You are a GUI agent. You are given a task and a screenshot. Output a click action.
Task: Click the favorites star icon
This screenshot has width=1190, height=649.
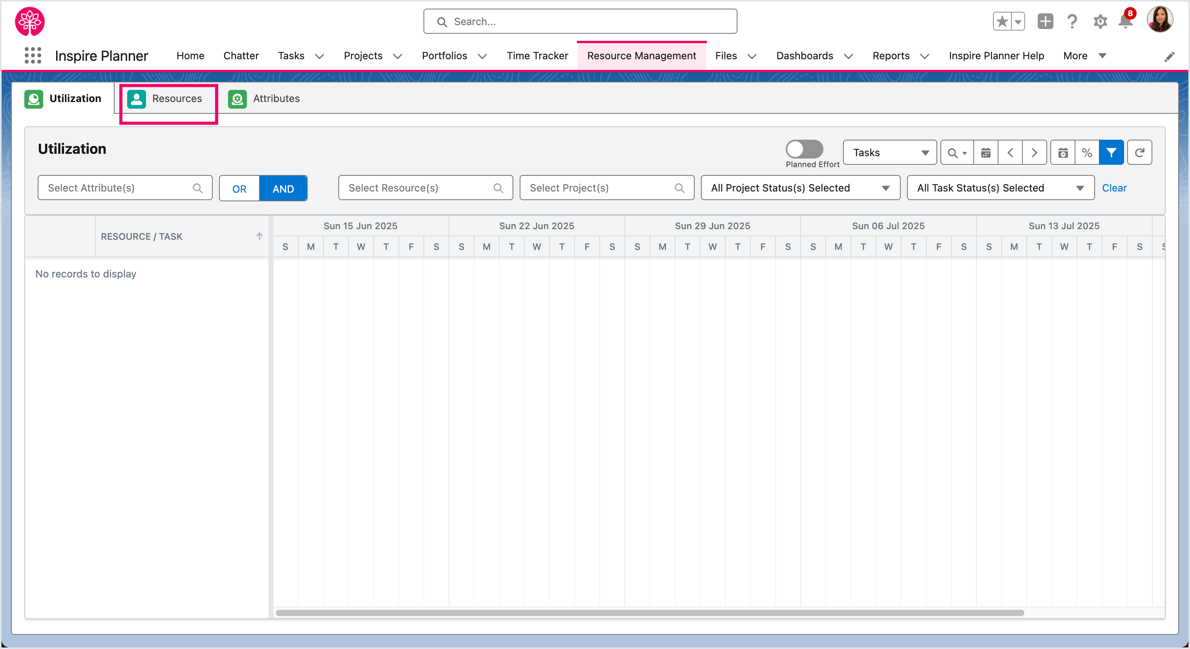click(1002, 21)
